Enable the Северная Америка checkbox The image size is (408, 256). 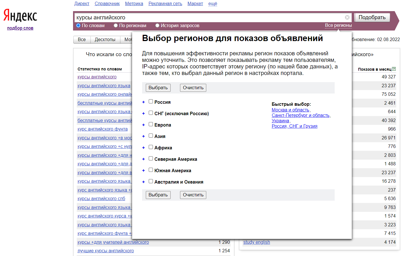coord(151,159)
